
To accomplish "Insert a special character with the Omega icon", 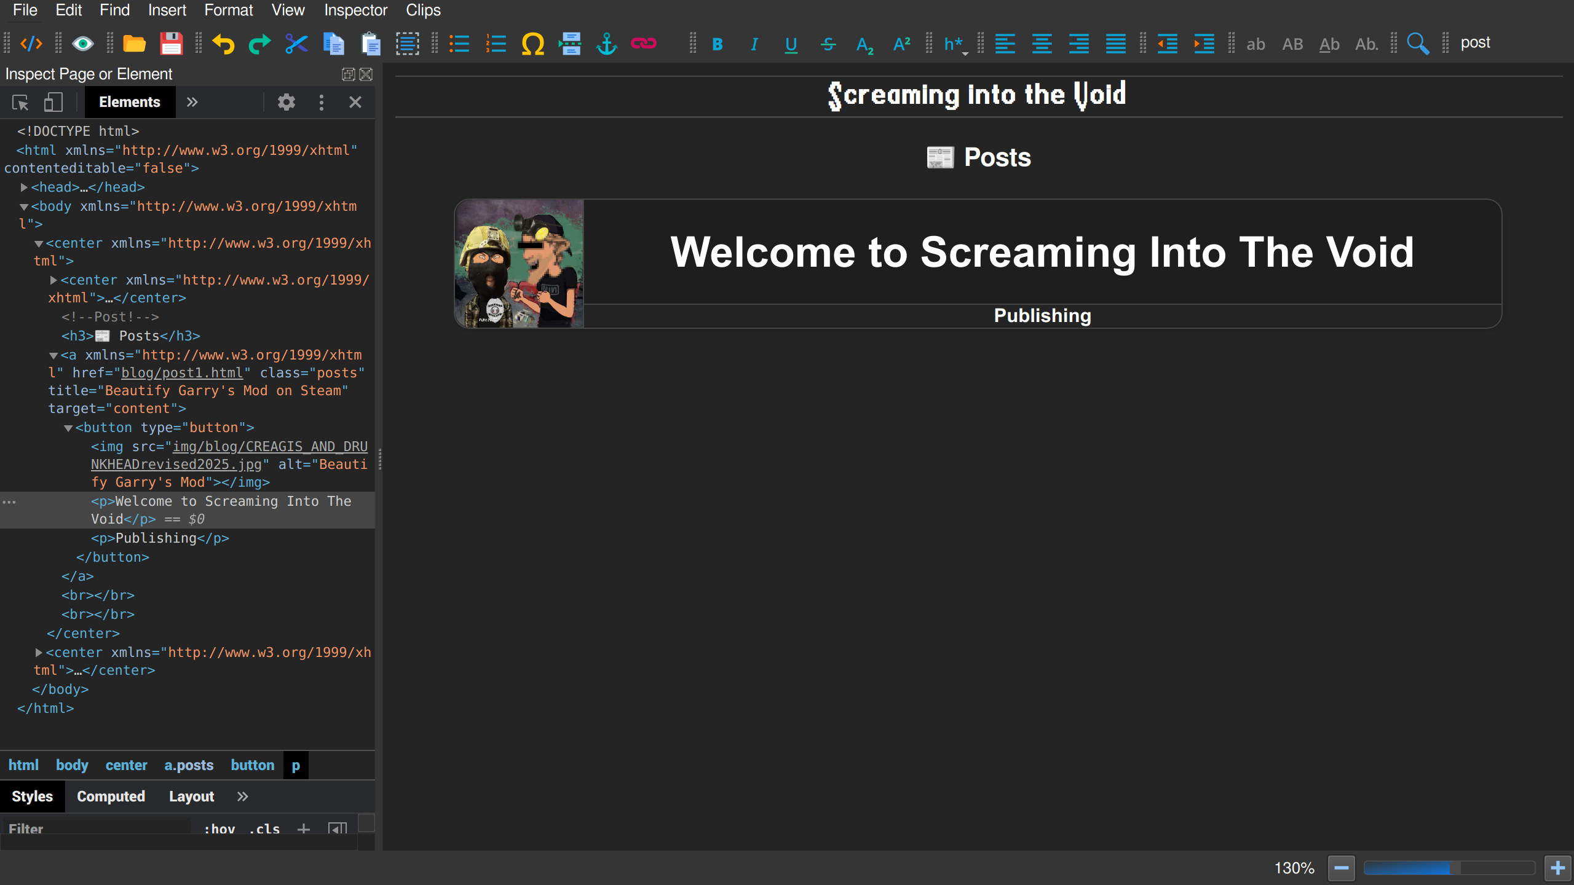I will pos(532,44).
